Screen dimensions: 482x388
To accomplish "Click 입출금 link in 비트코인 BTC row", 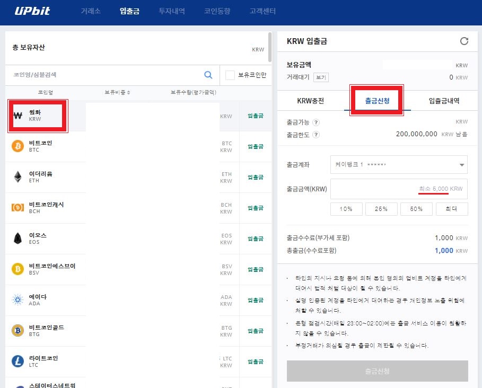I will click(256, 146).
